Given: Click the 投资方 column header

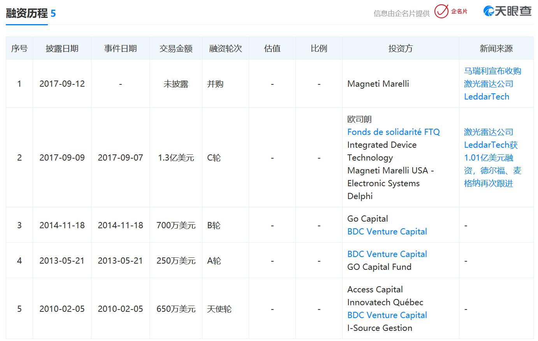Looking at the screenshot, I should pos(401,48).
